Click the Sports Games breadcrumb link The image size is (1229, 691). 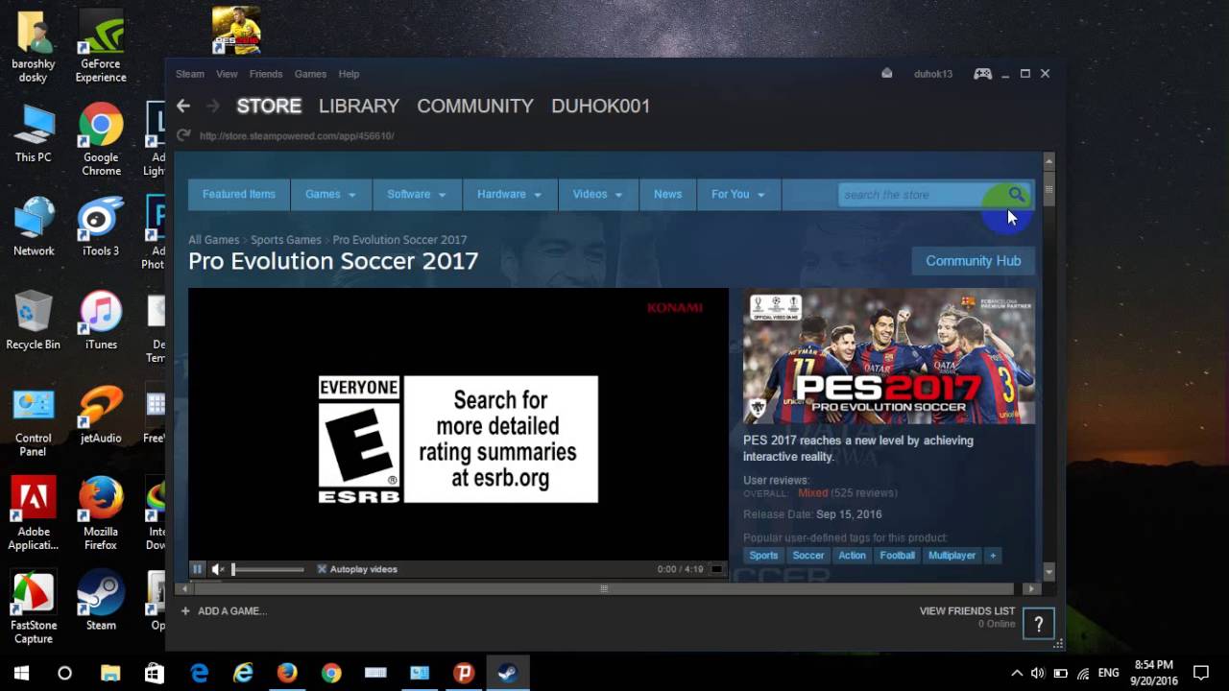286,240
